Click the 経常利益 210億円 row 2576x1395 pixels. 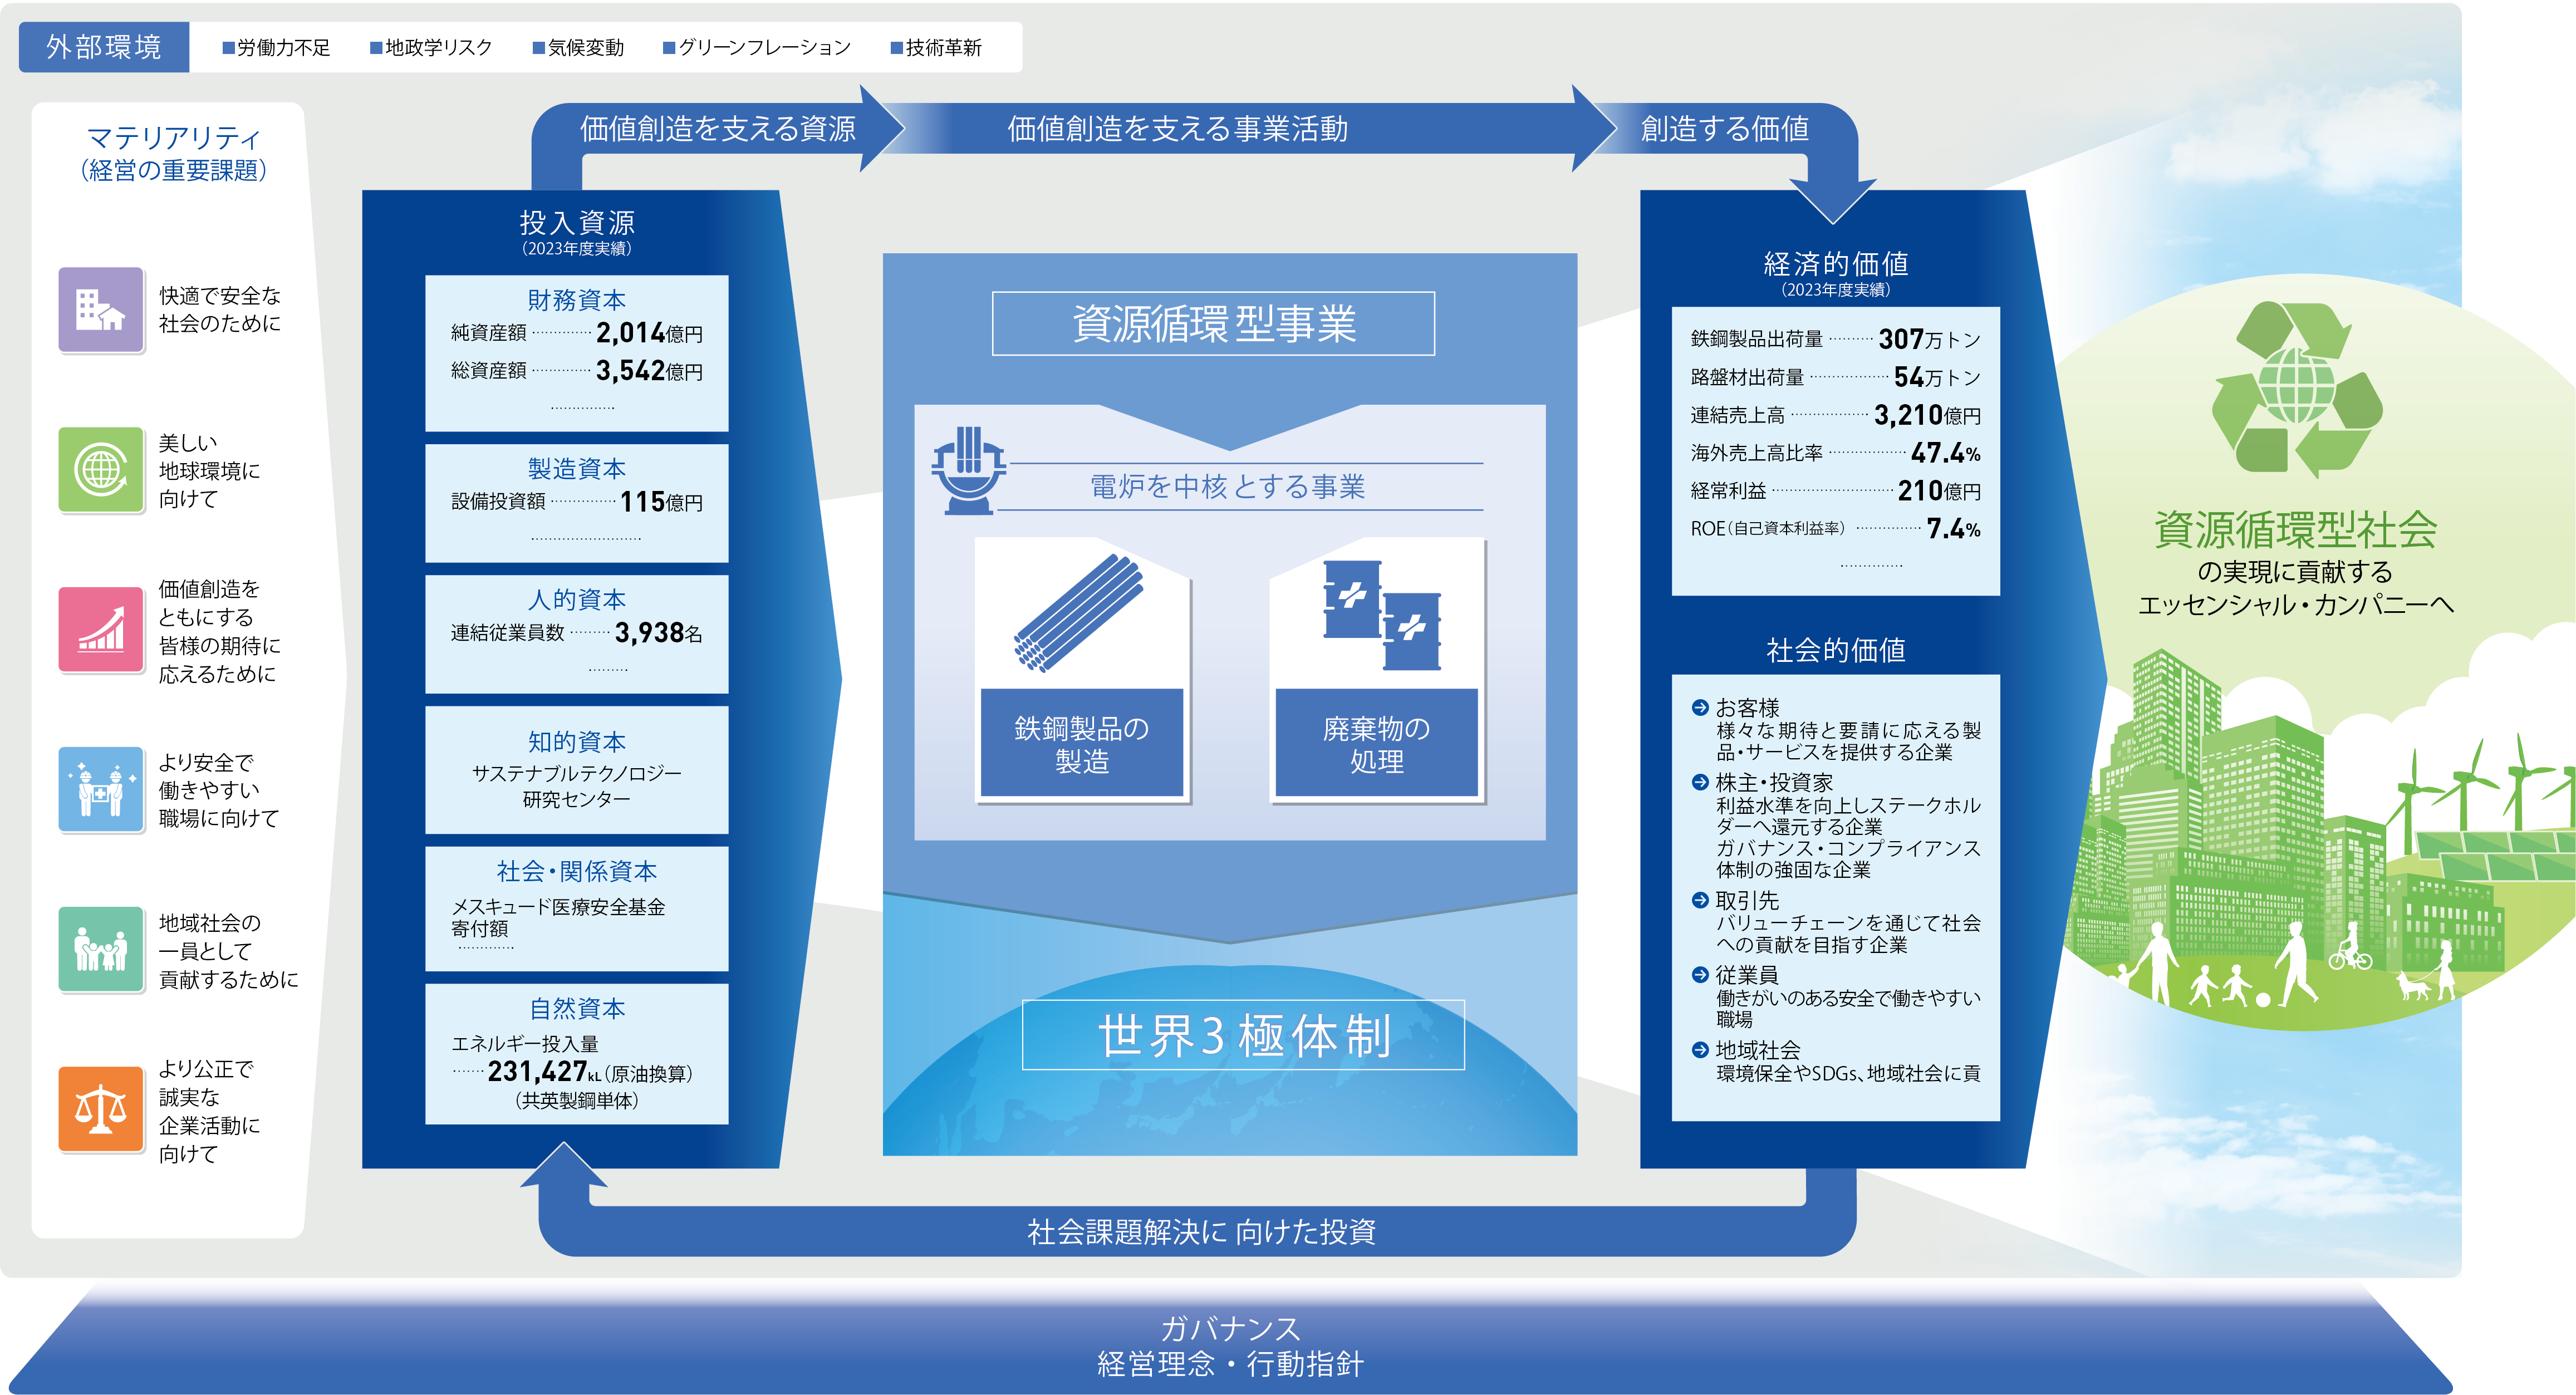pyautogui.click(x=1836, y=491)
